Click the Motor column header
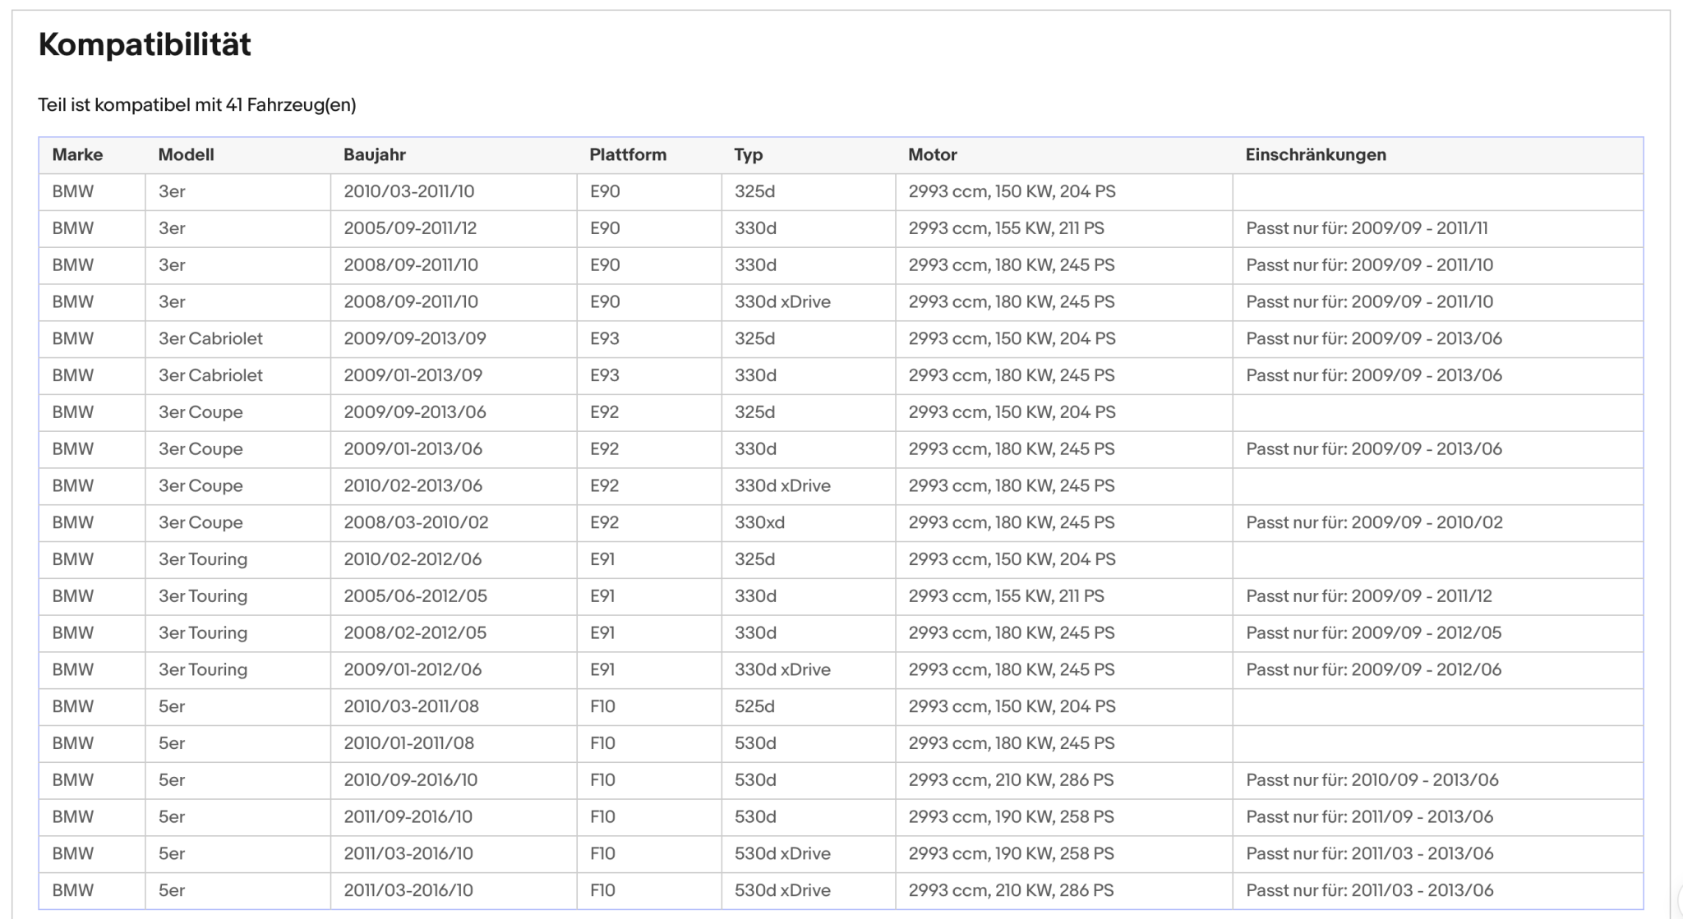1683x919 pixels. 933,154
